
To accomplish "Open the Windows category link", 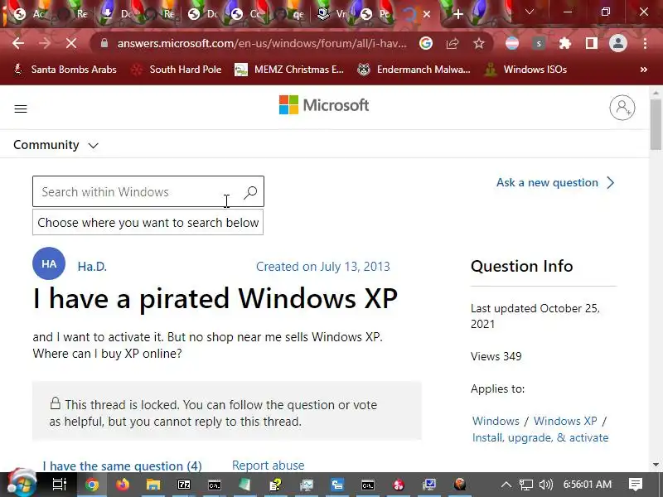I will 496,421.
